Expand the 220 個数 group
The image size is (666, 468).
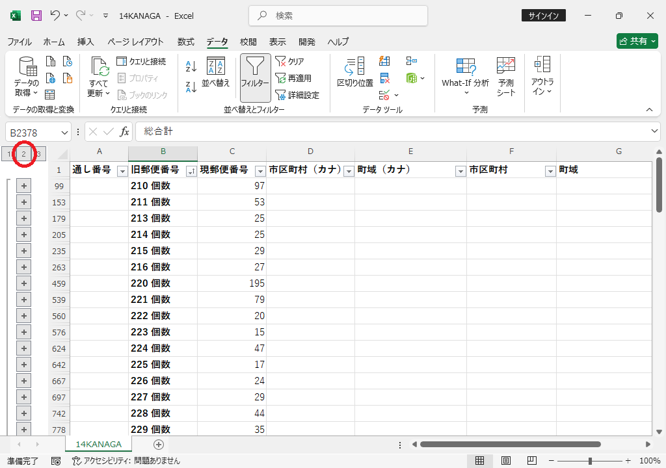coord(24,283)
